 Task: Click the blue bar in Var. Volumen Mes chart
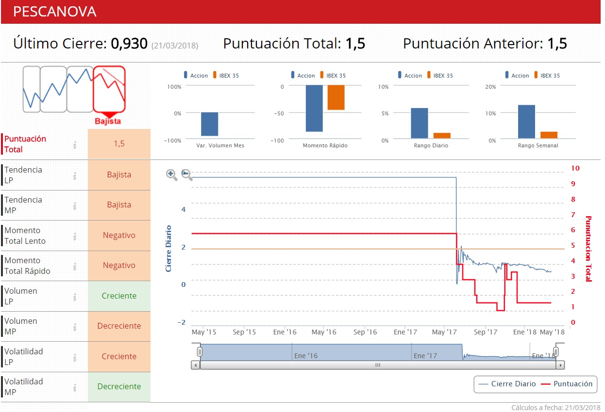210,124
